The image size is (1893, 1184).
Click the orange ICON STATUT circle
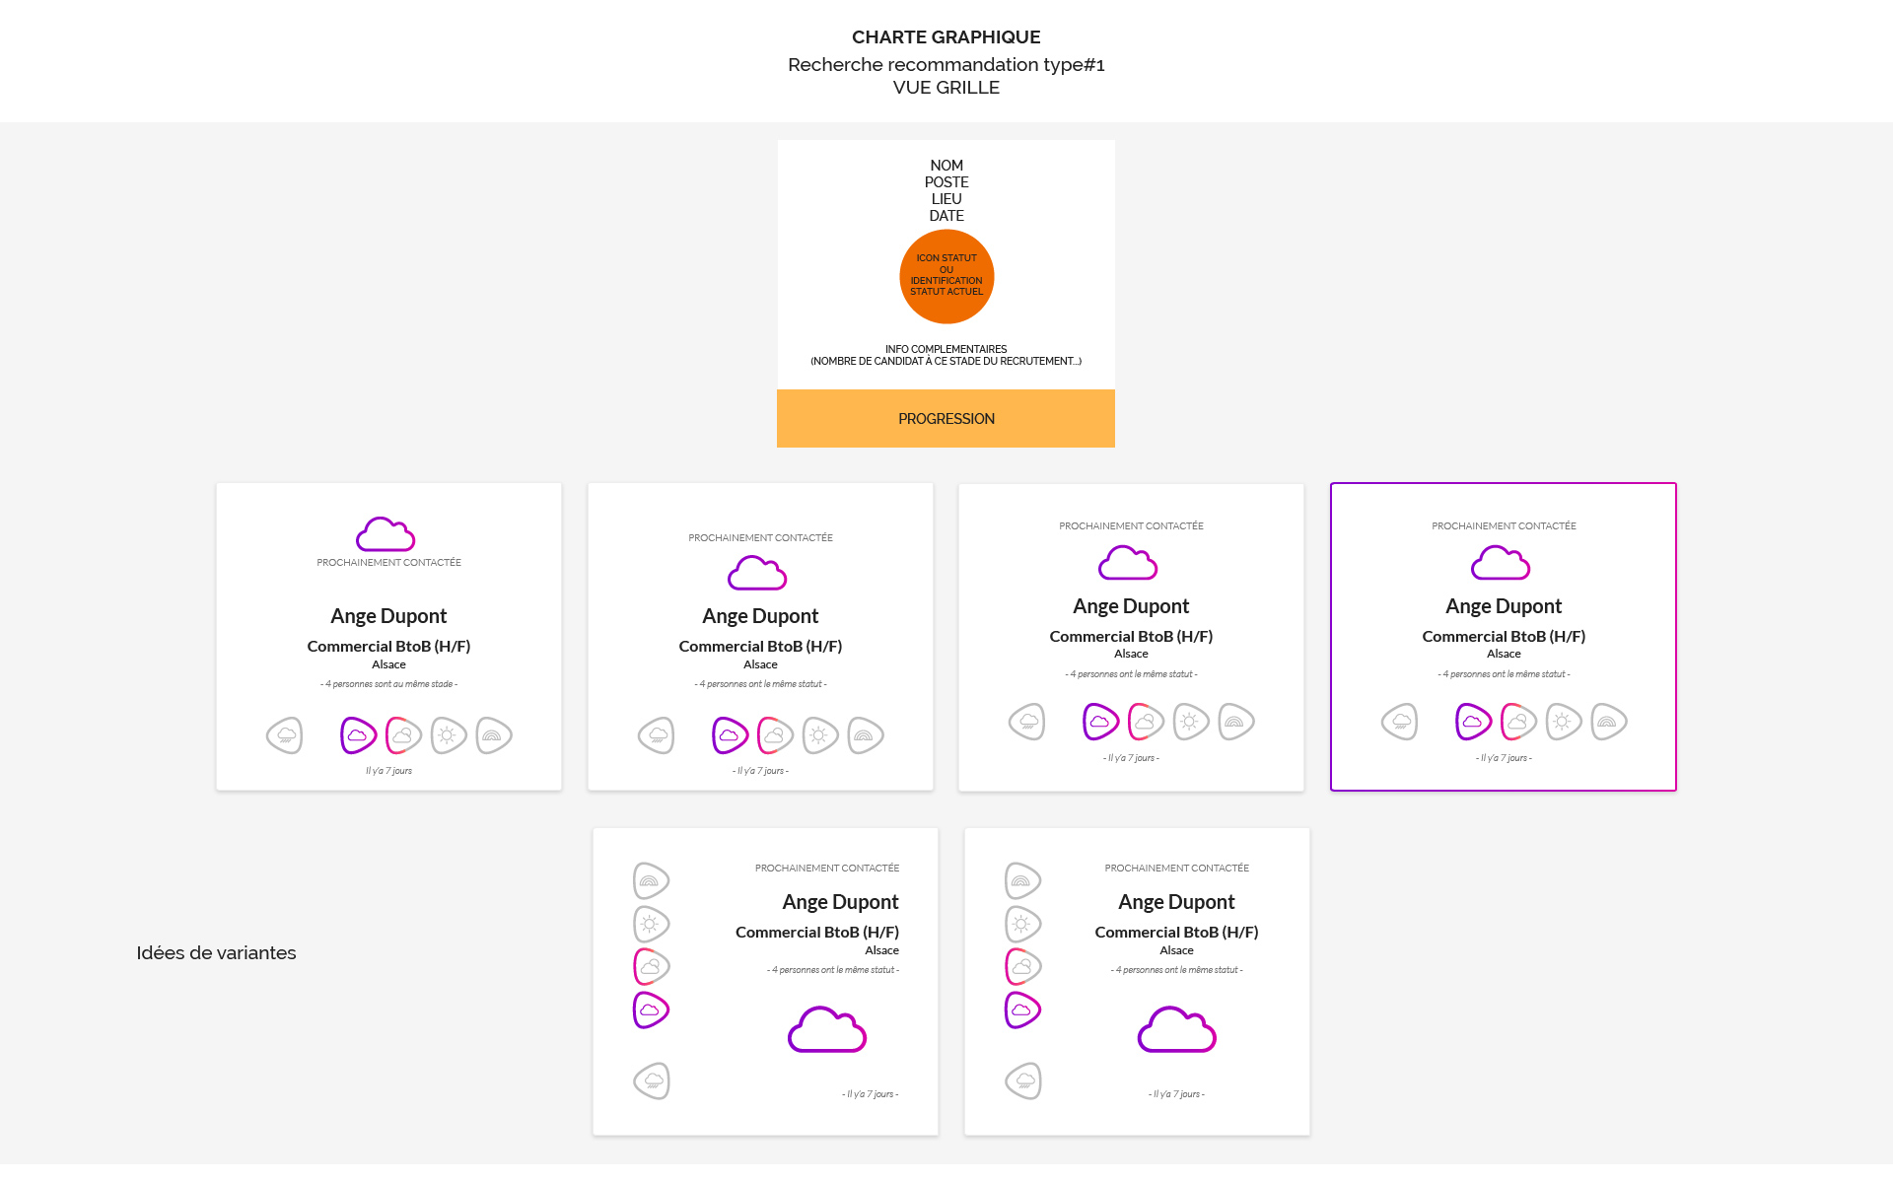click(x=946, y=276)
